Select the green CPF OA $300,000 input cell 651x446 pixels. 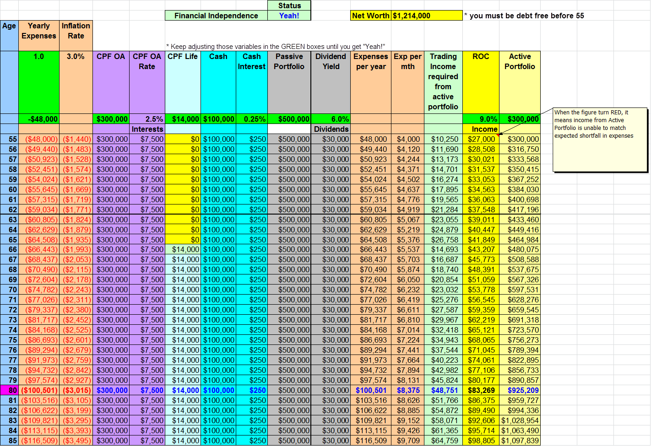[x=111, y=119]
